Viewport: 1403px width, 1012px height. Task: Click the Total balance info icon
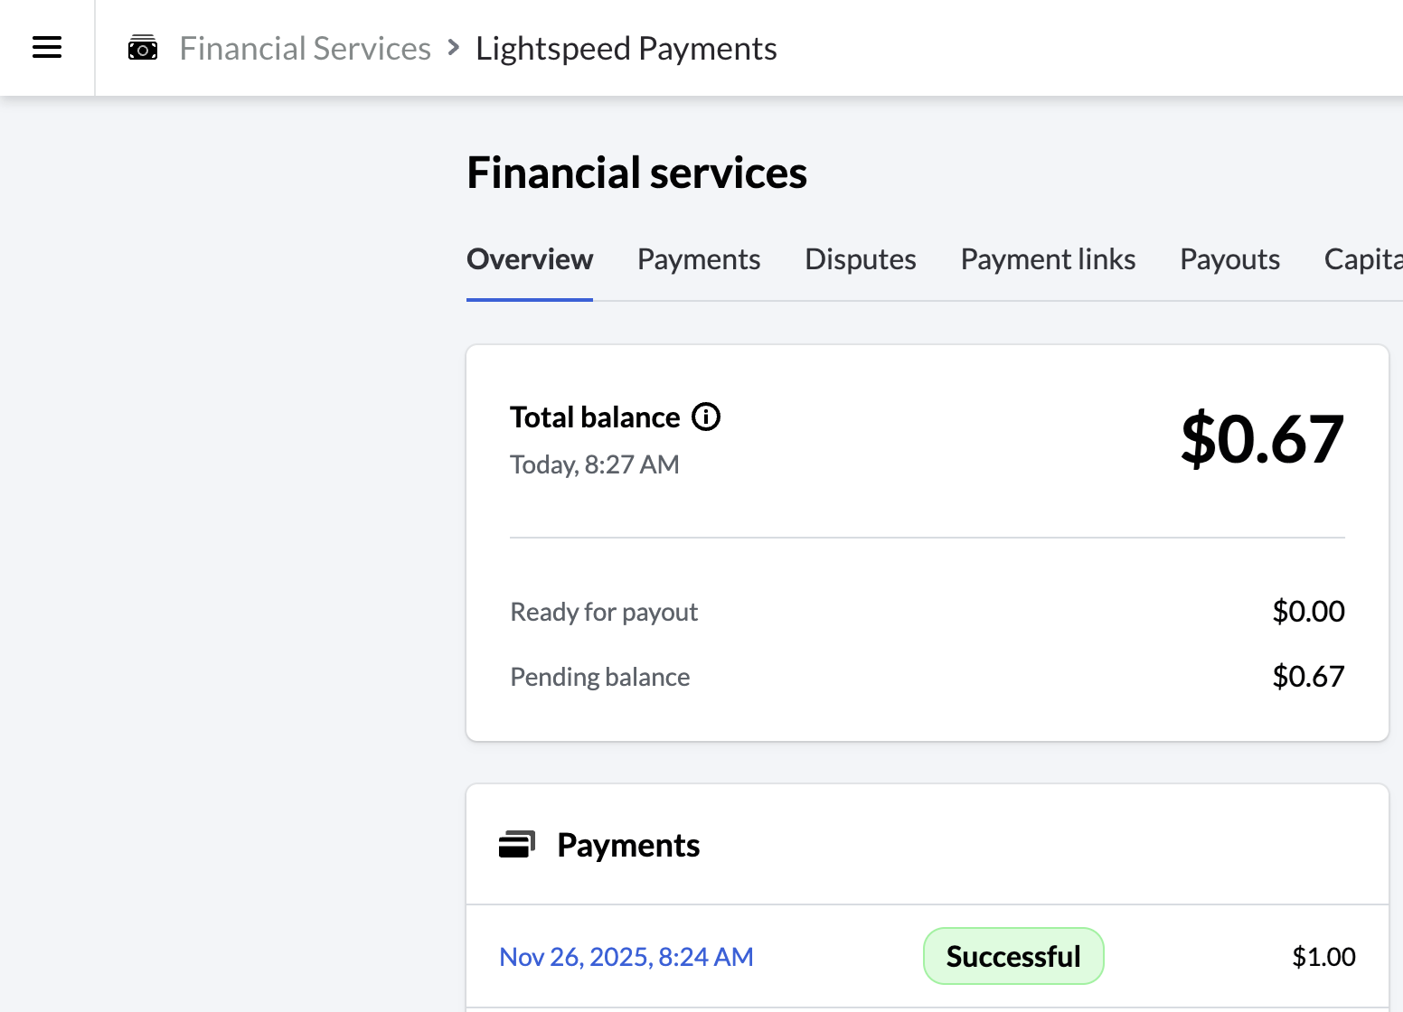pos(706,417)
